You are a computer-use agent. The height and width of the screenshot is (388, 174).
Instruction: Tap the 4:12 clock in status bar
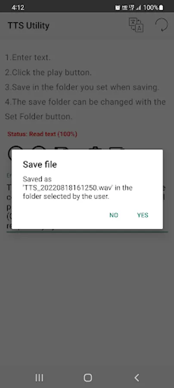(18, 8)
